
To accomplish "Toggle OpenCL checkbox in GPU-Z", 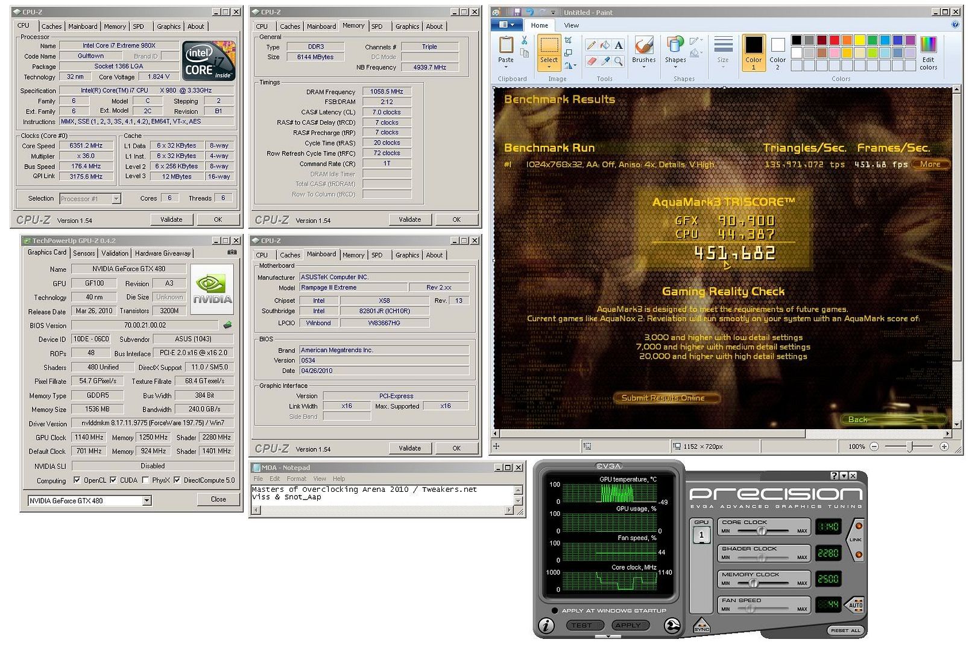I will (x=77, y=480).
